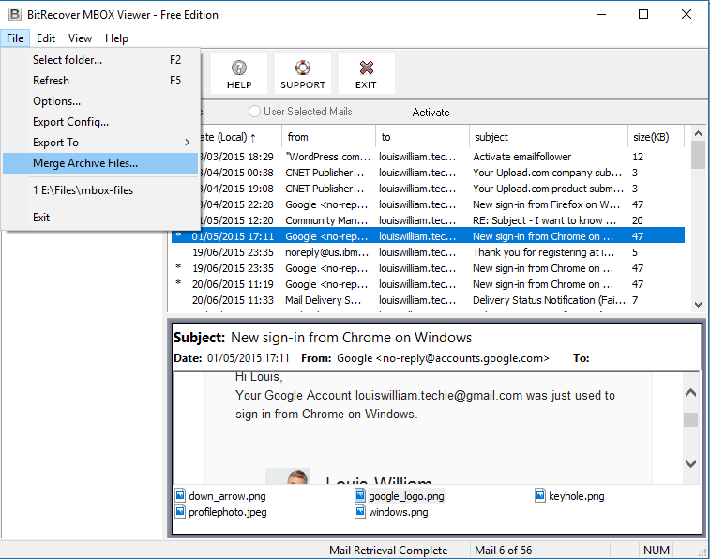
Task: Expand the Export To submenu arrow
Action: click(187, 143)
